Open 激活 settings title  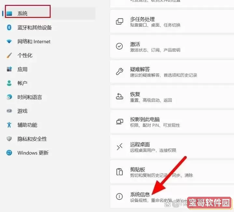coord(135,44)
